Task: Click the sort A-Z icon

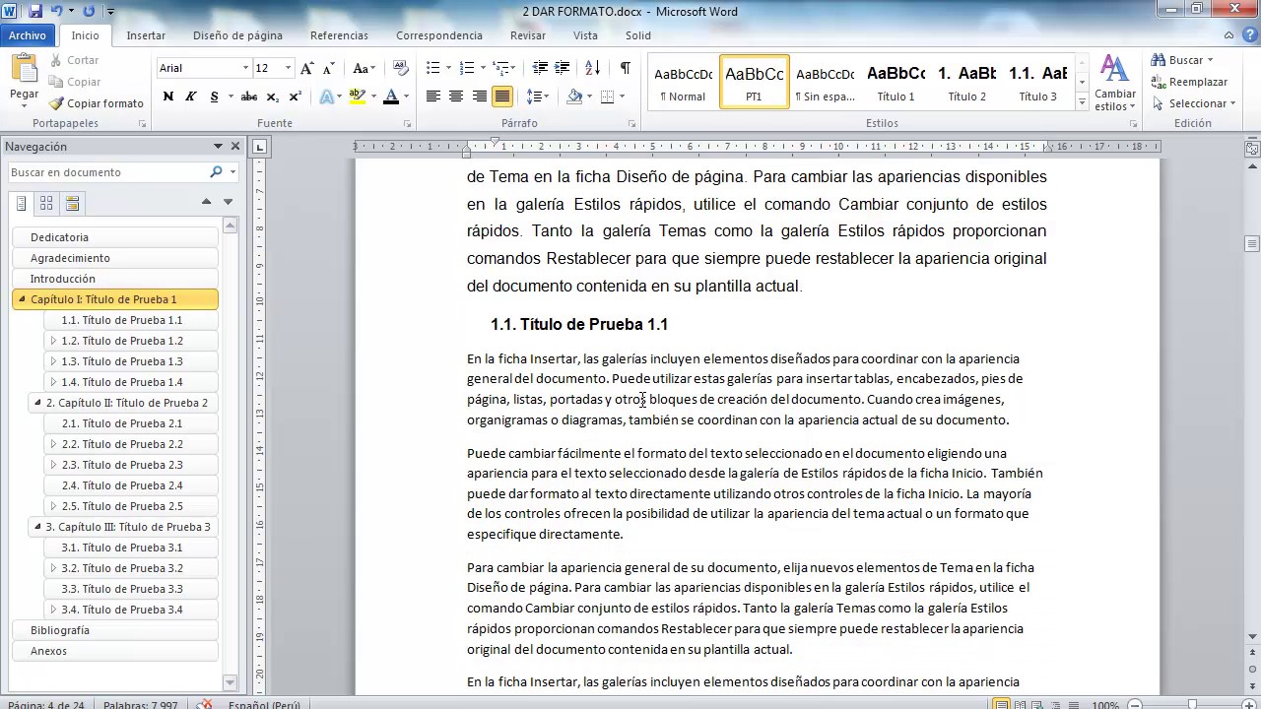Action: pyautogui.click(x=592, y=68)
